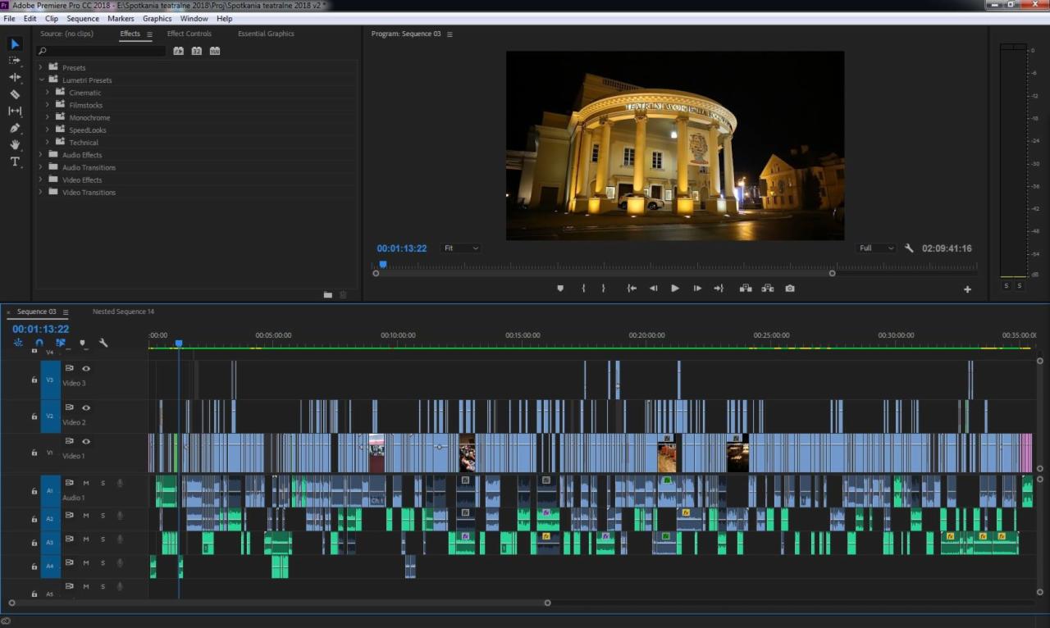Viewport: 1050px width, 628px height.
Task: Select the Razor tool
Action: click(x=14, y=94)
